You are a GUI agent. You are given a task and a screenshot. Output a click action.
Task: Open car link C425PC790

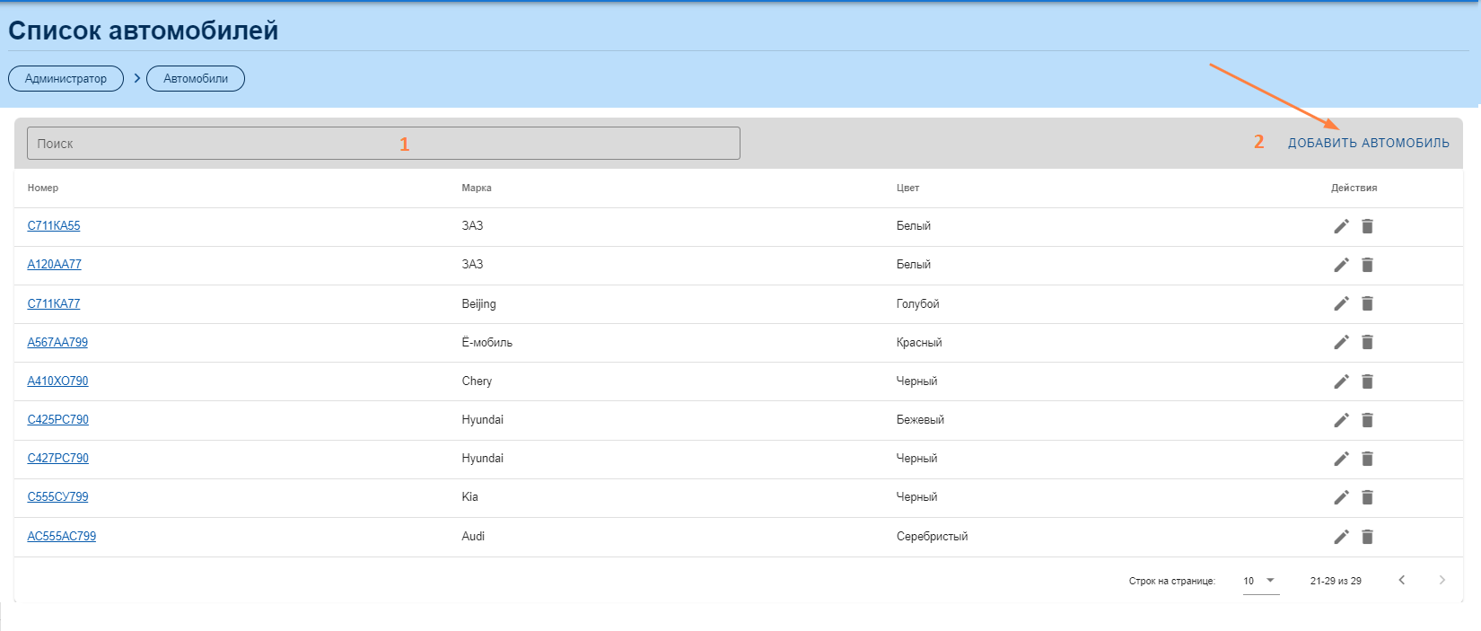(57, 419)
